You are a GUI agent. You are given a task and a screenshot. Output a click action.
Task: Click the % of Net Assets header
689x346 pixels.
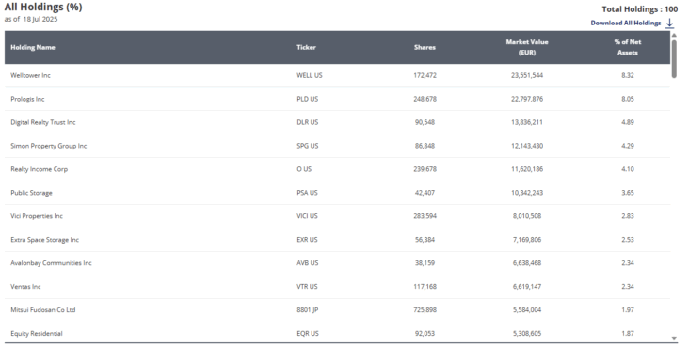click(628, 47)
